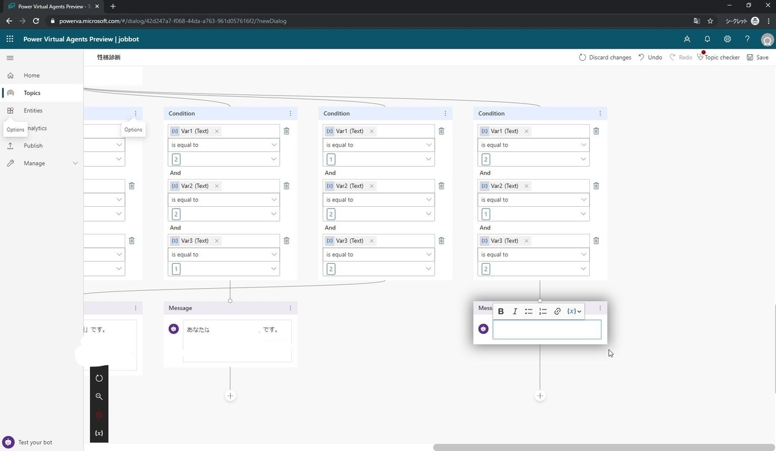
Task: Add a node below the empty message card
Action: tap(540, 395)
